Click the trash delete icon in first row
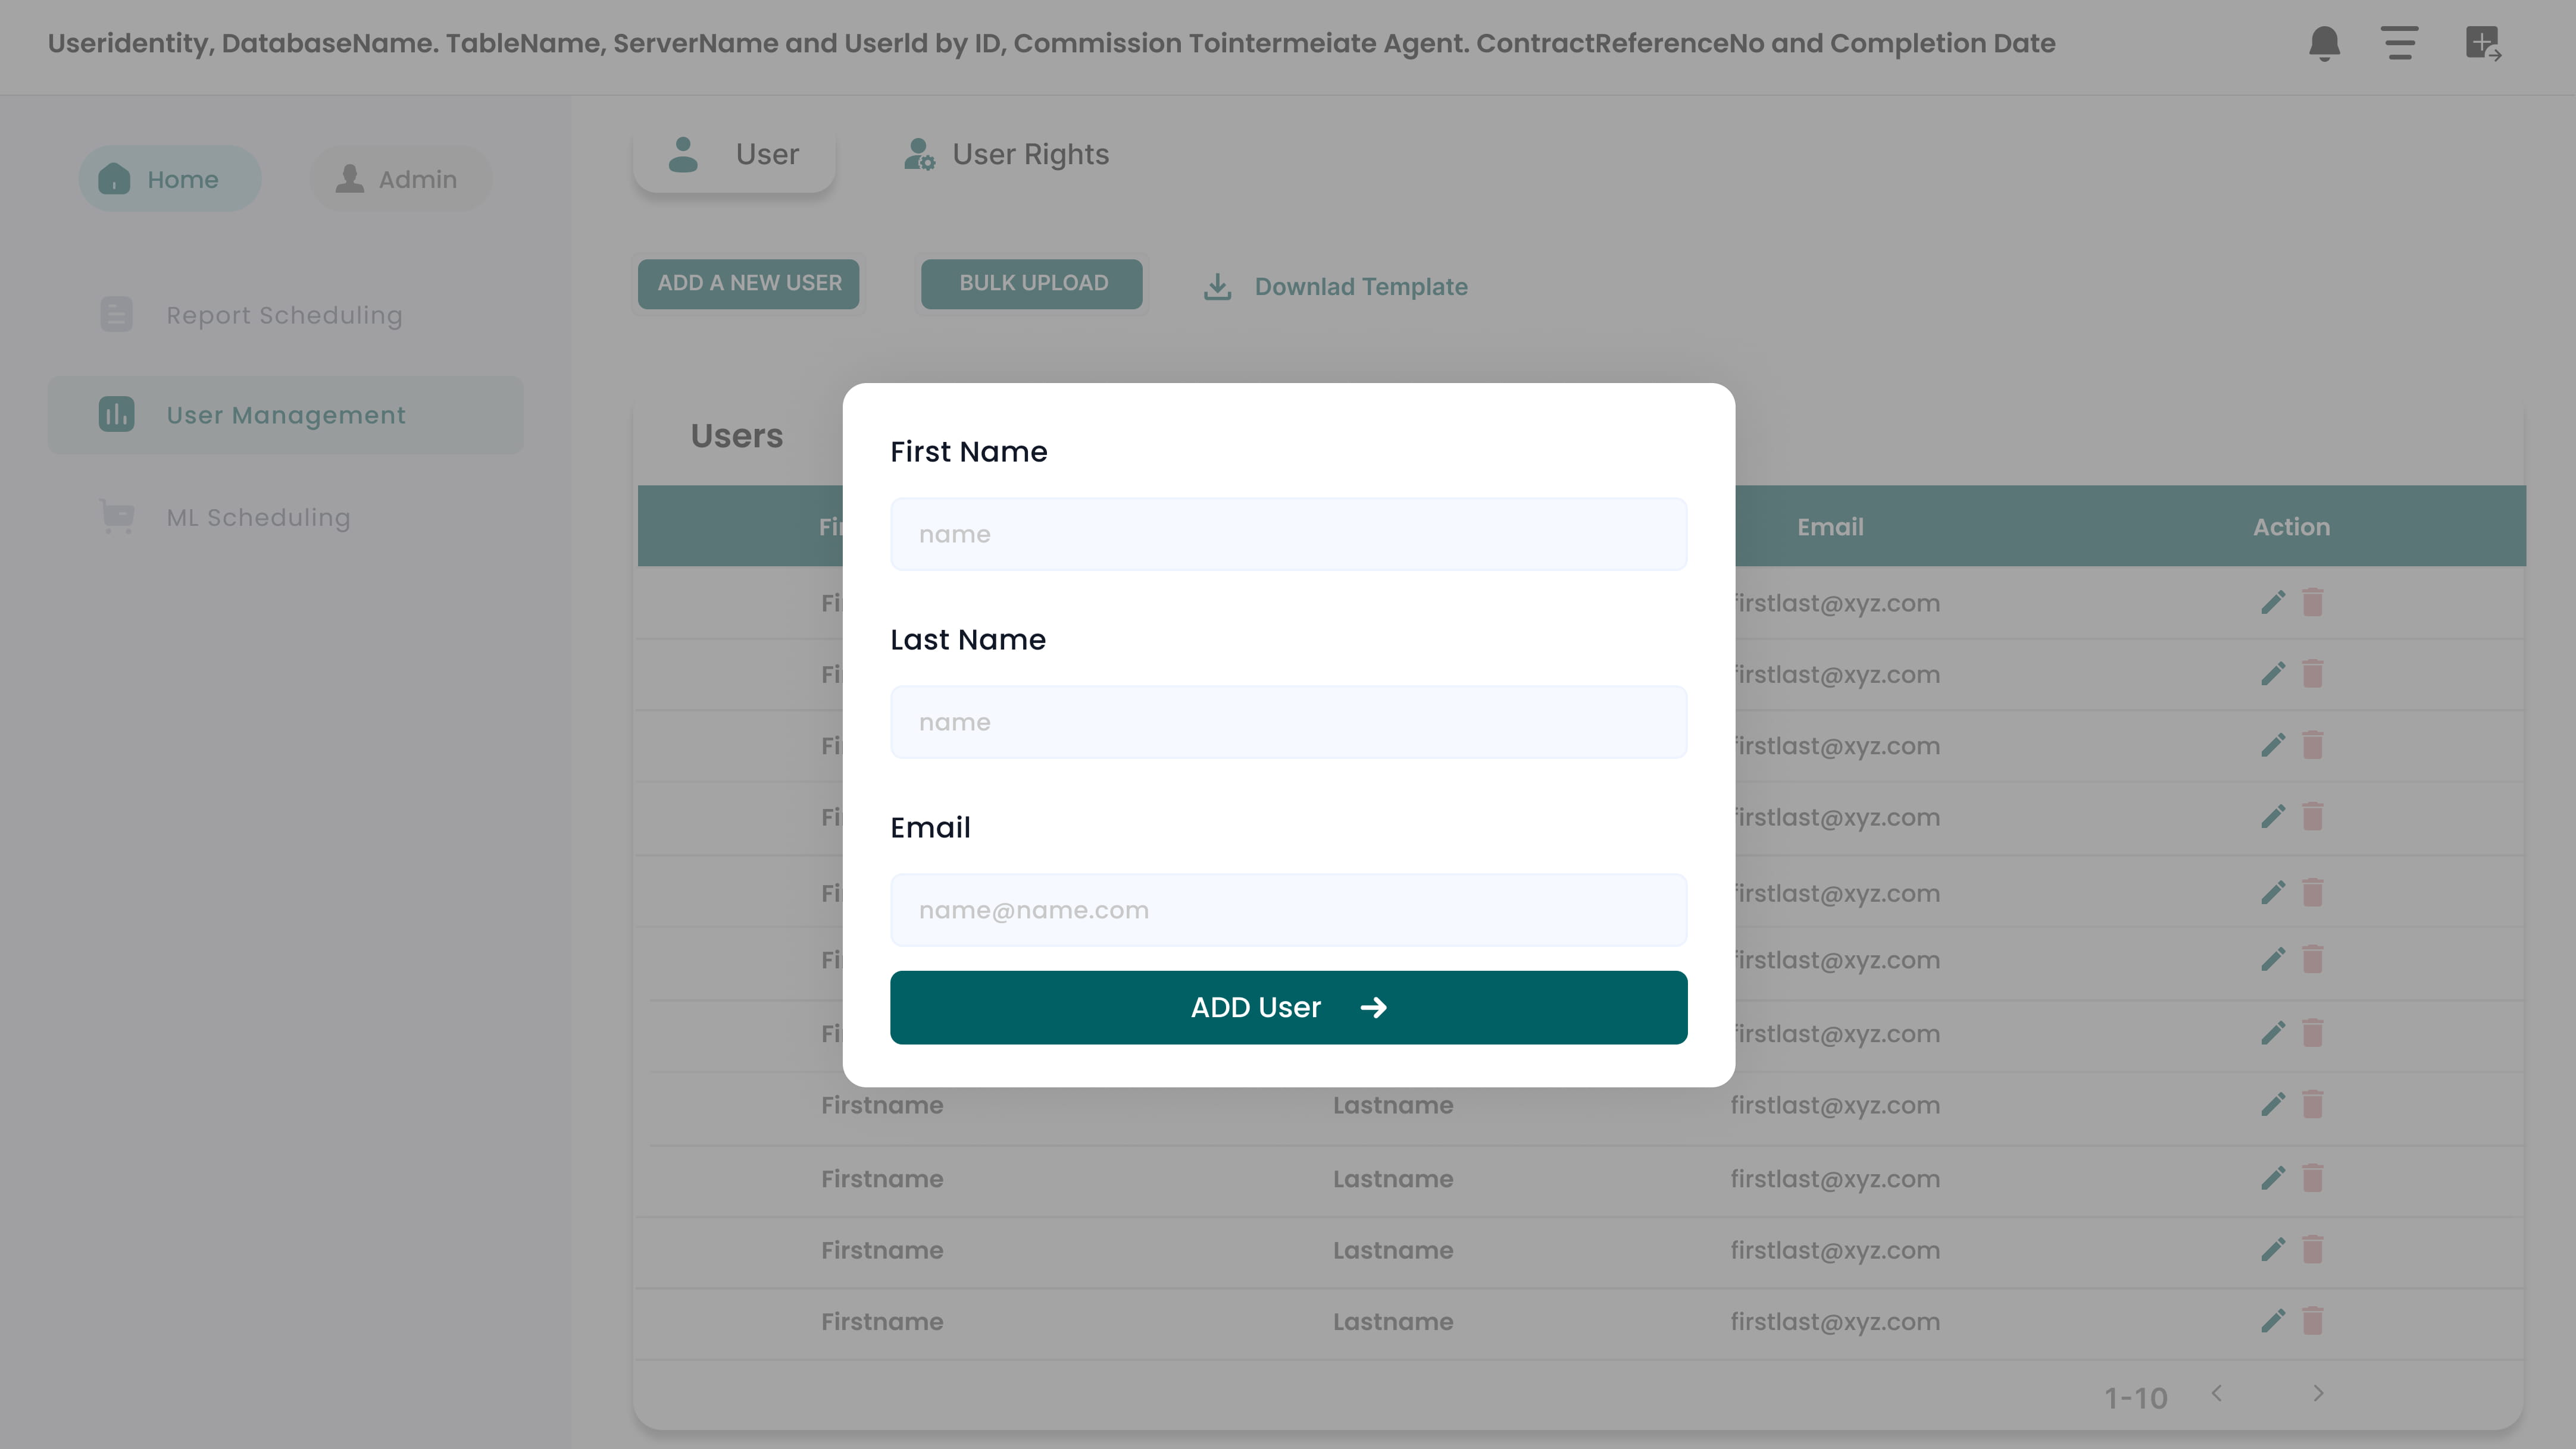The image size is (2576, 1449). tap(2312, 603)
